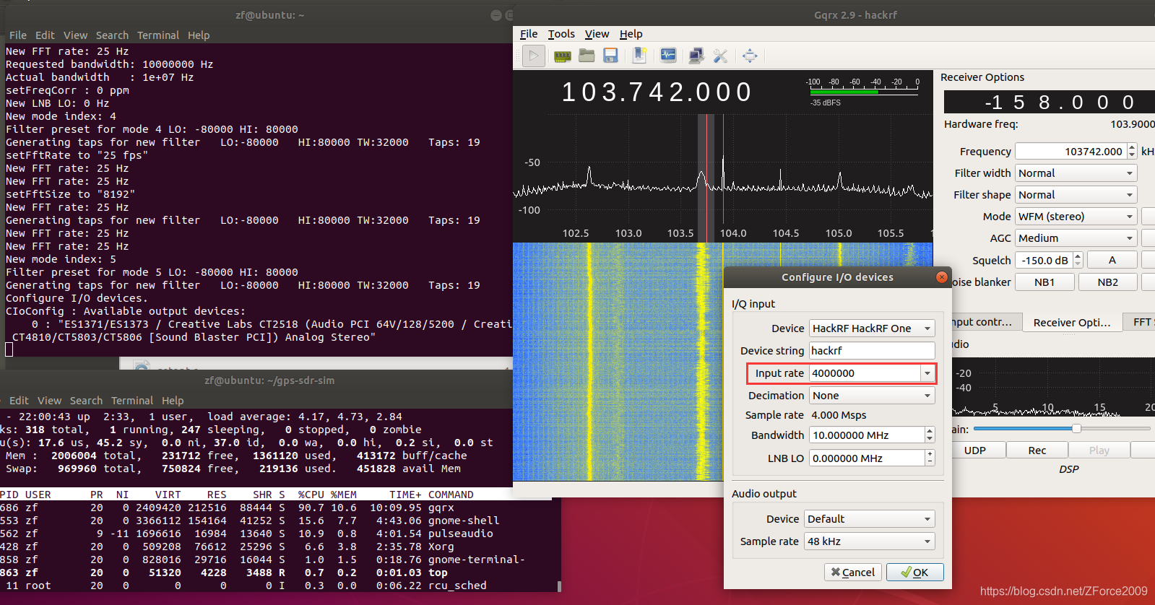1155x605 pixels.
Task: Adjust the audio Gain slider handle
Action: (x=1076, y=429)
